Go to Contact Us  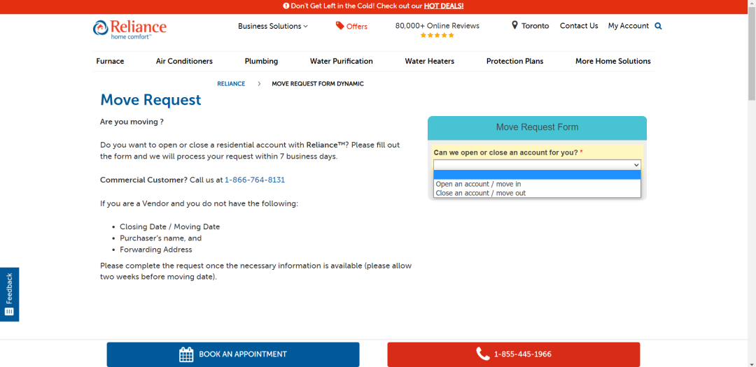579,26
